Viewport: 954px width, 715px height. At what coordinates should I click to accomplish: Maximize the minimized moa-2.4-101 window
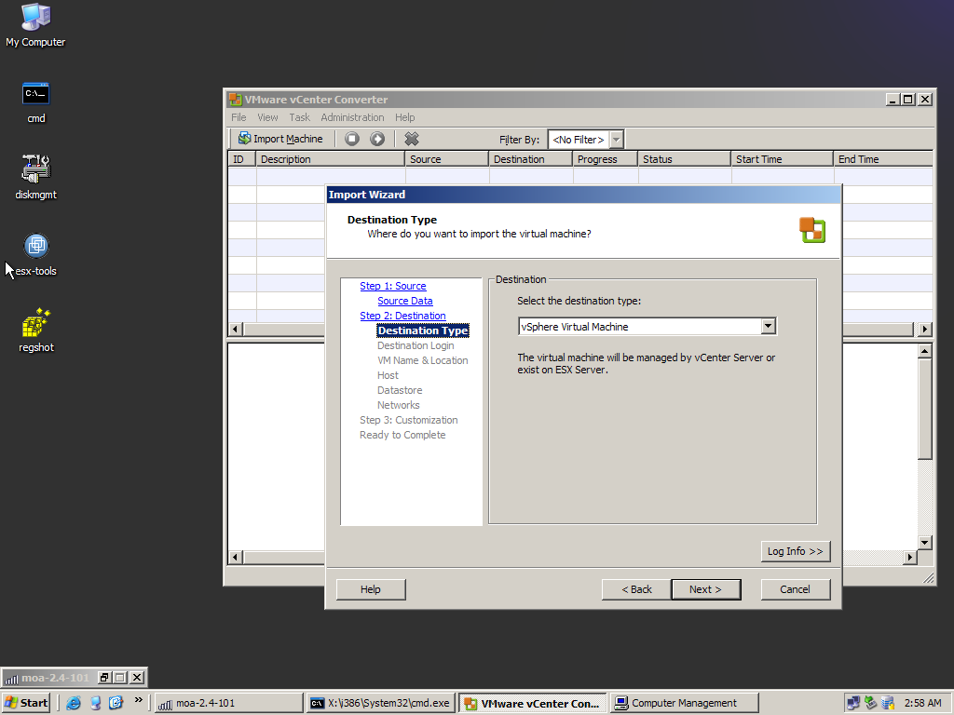point(120,678)
